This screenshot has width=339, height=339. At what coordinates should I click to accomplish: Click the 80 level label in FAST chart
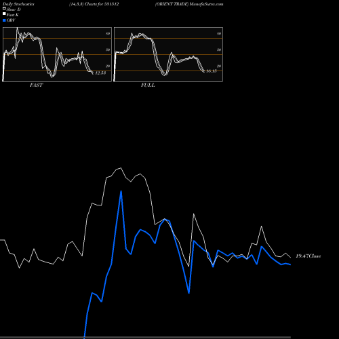[108, 33]
